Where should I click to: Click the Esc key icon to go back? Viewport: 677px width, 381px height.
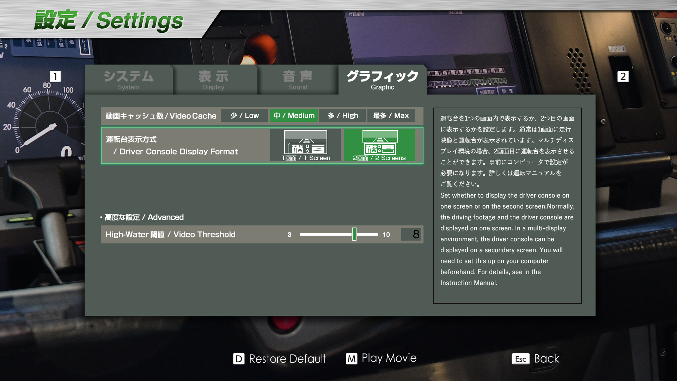(x=520, y=359)
